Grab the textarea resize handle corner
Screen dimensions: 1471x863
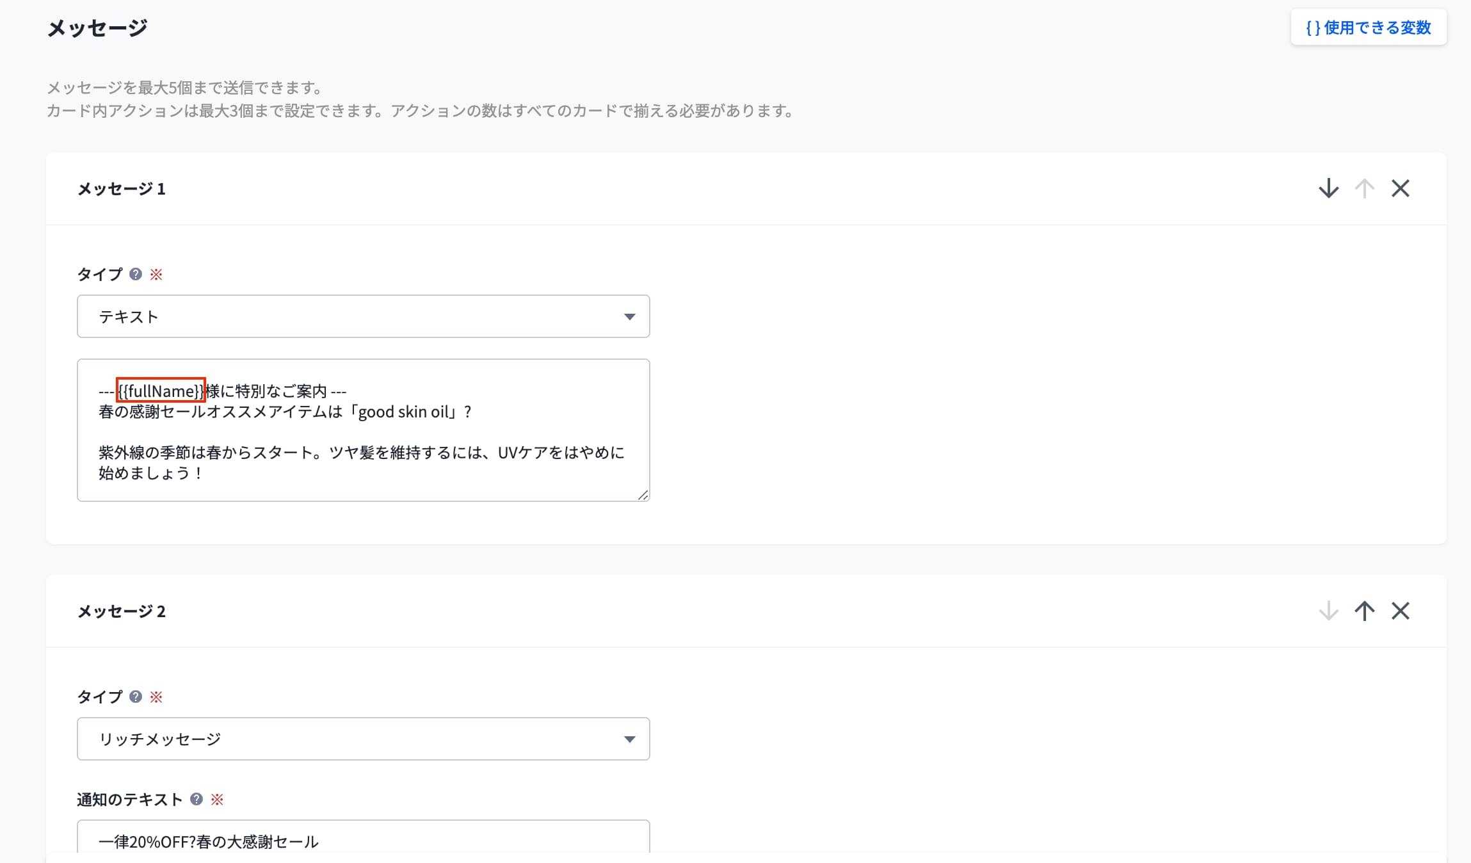click(x=643, y=495)
